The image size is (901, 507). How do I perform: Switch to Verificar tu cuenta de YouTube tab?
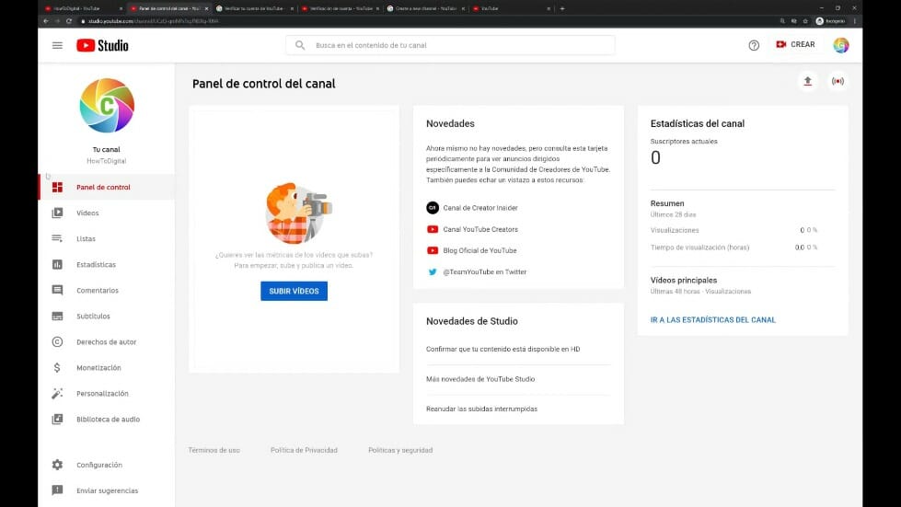click(253, 8)
